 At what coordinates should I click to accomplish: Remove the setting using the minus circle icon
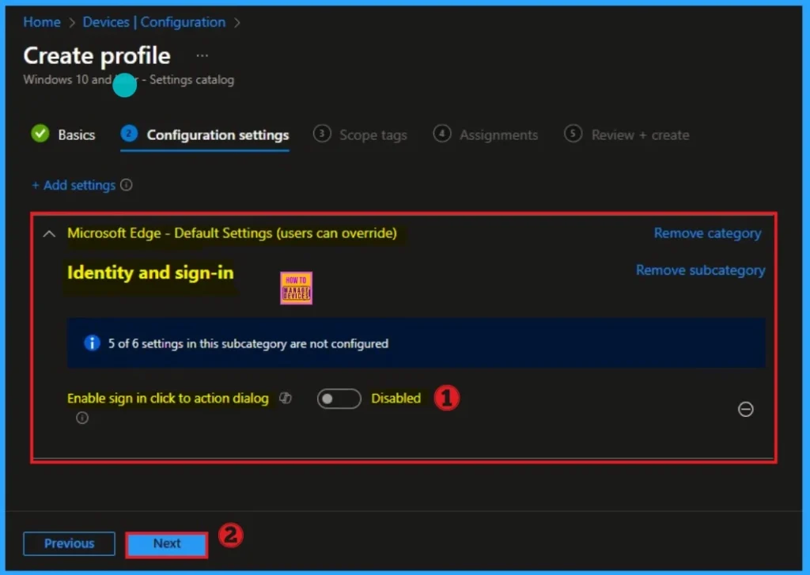coord(745,409)
